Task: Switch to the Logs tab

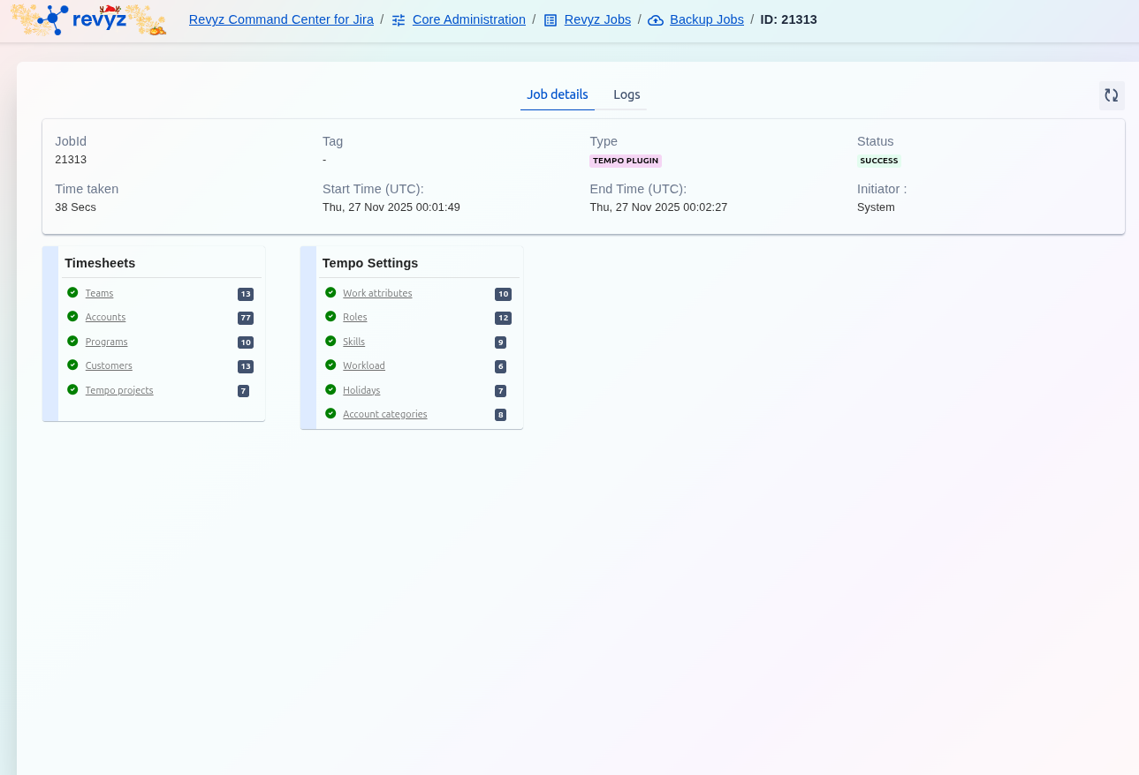Action: (626, 94)
